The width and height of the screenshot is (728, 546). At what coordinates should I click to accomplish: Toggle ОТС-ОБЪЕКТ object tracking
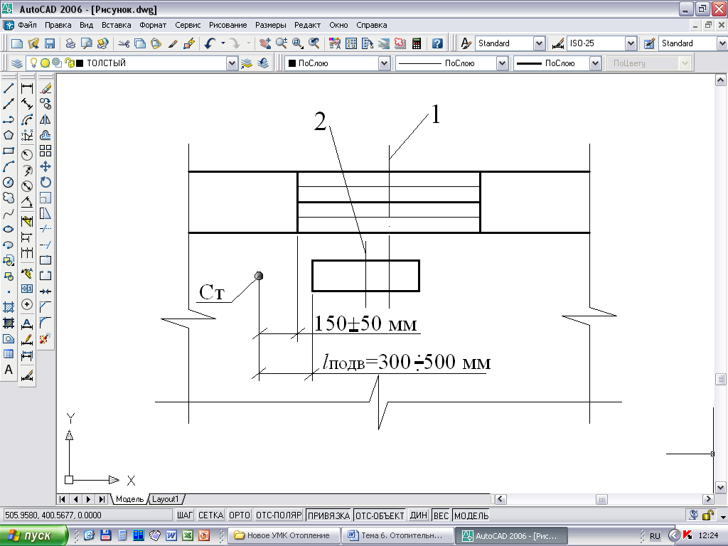pyautogui.click(x=380, y=515)
